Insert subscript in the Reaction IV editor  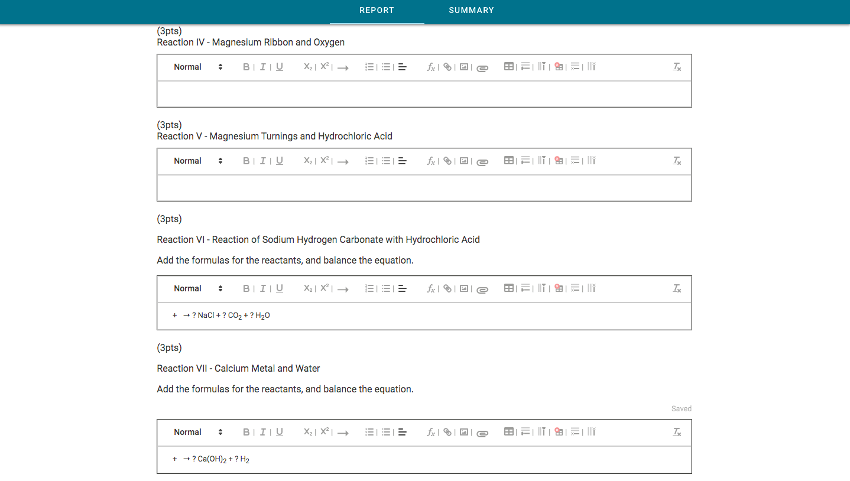click(308, 67)
